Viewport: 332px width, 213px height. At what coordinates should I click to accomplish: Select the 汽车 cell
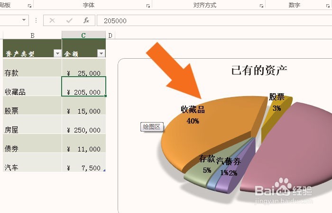pyautogui.click(x=32, y=162)
